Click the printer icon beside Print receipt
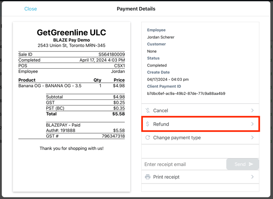The width and height of the screenshot is (273, 199). [148, 177]
